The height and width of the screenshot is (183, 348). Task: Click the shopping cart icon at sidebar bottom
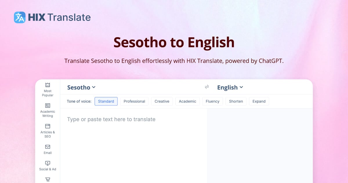point(47,180)
